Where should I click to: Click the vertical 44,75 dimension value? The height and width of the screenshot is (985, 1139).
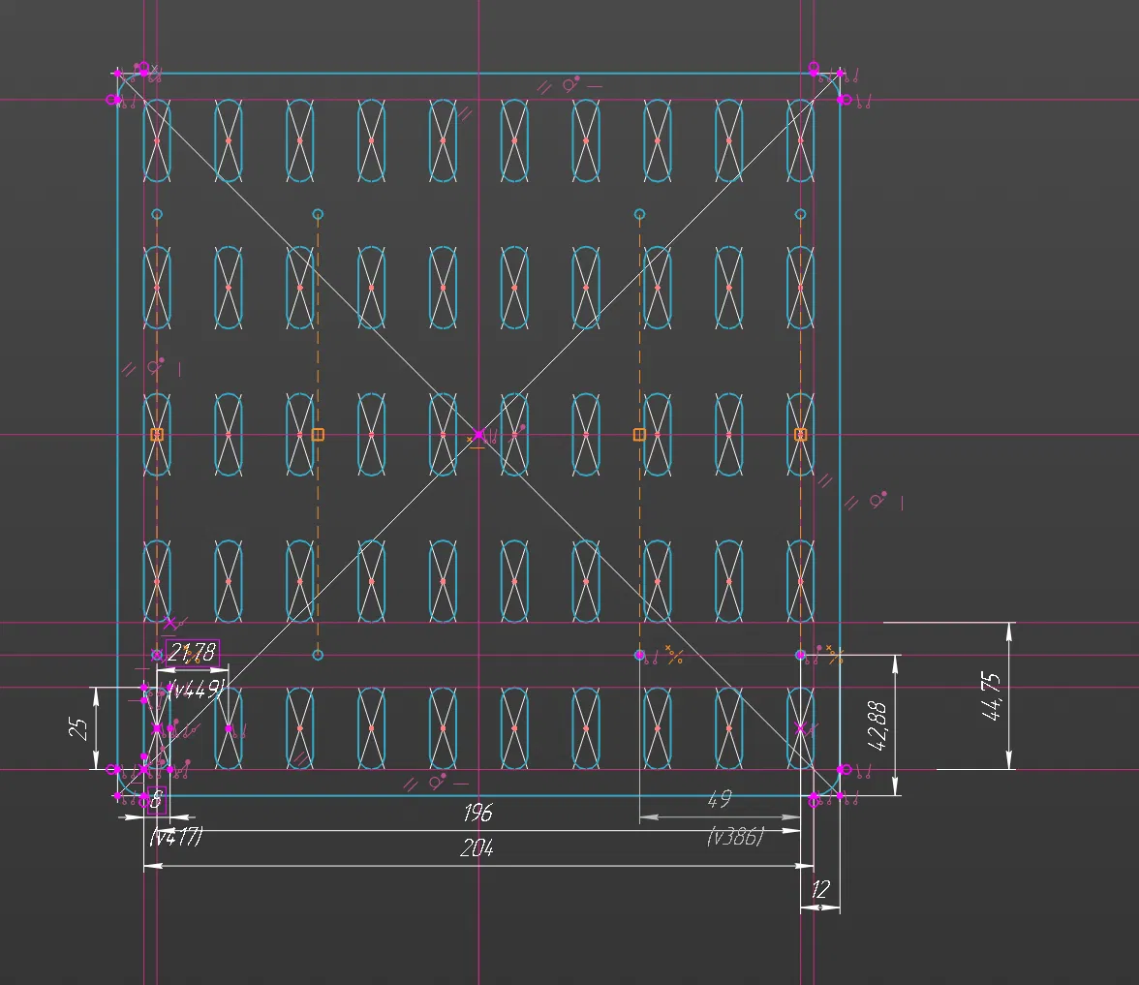tap(992, 696)
